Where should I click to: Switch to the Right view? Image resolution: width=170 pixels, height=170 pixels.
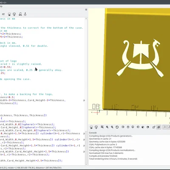click(123, 127)
